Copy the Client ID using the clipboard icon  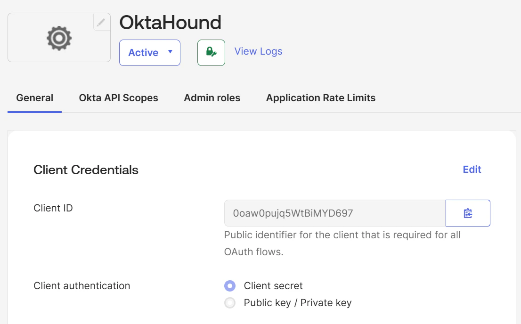click(x=467, y=213)
